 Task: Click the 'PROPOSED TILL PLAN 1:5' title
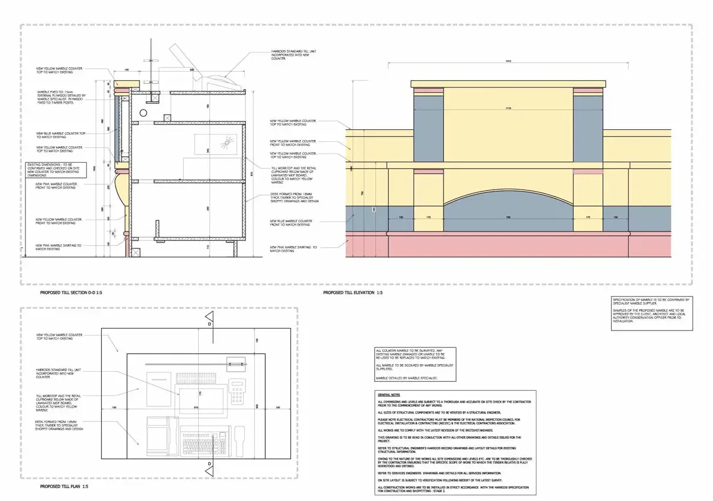pyautogui.click(x=64, y=487)
